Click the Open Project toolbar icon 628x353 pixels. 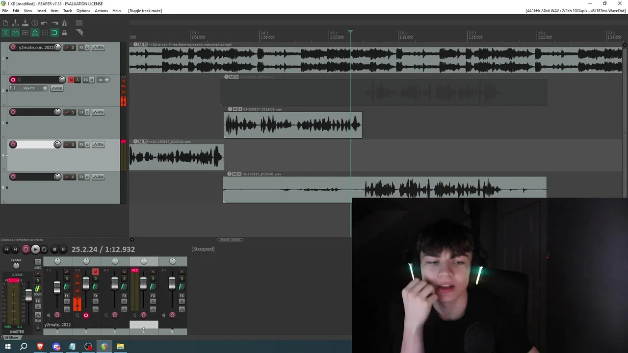pos(15,23)
